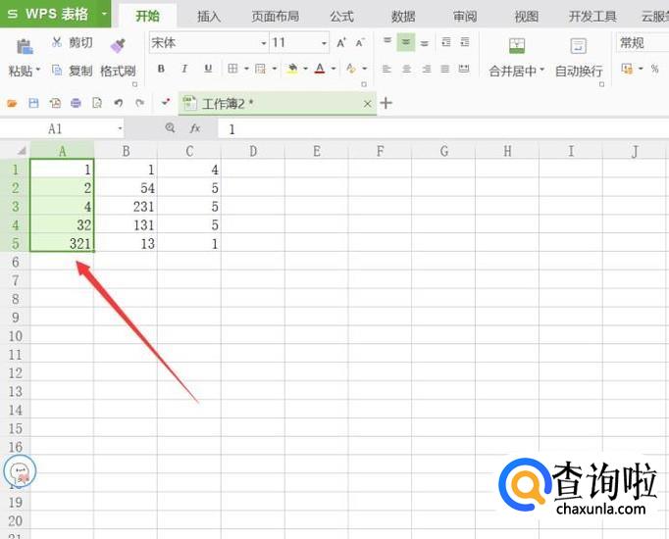
Task: Open the WPS 表格 application menu
Action: coord(56,14)
